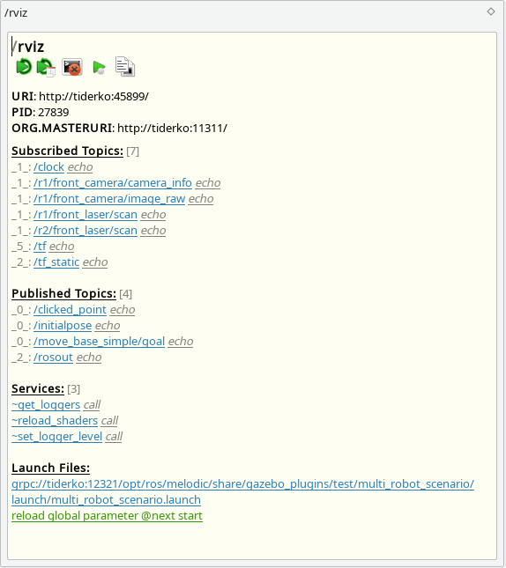Echo the /initialpose topic

108,326
